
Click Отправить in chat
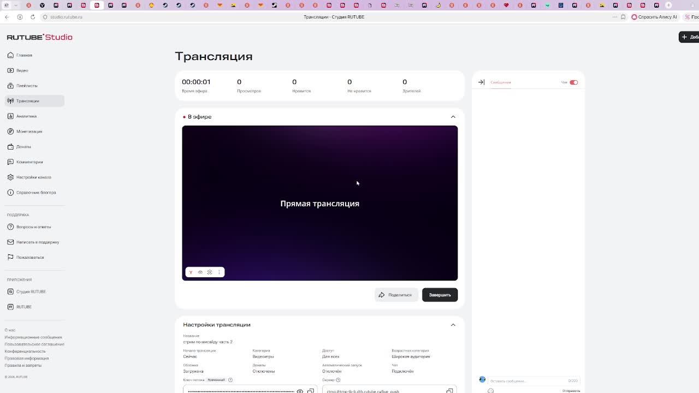tap(571, 391)
